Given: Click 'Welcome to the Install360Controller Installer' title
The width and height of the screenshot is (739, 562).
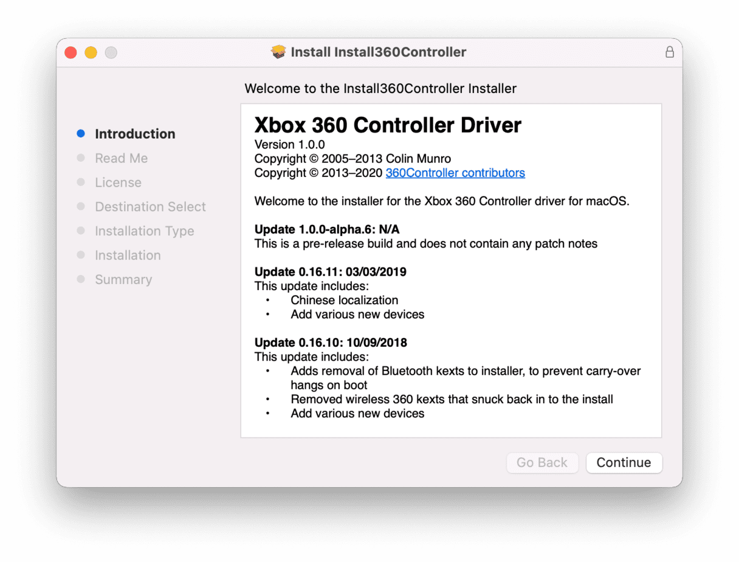Looking at the screenshot, I should [380, 89].
